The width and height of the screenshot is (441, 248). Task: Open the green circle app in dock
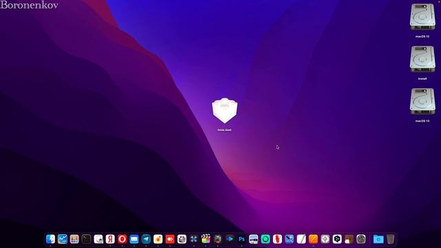[265, 239]
